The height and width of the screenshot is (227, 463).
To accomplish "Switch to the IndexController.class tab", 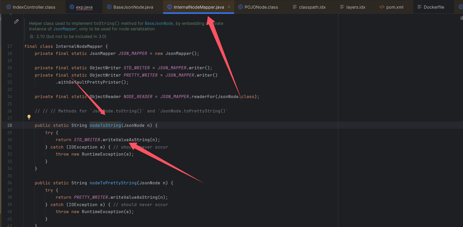I will coord(31,7).
